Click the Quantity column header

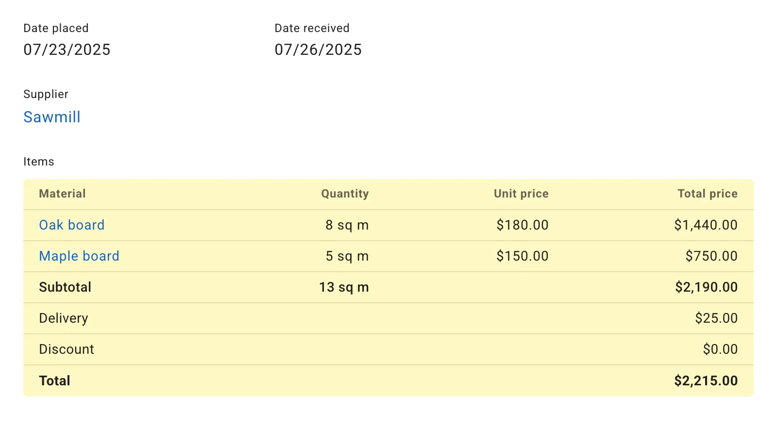pos(344,194)
